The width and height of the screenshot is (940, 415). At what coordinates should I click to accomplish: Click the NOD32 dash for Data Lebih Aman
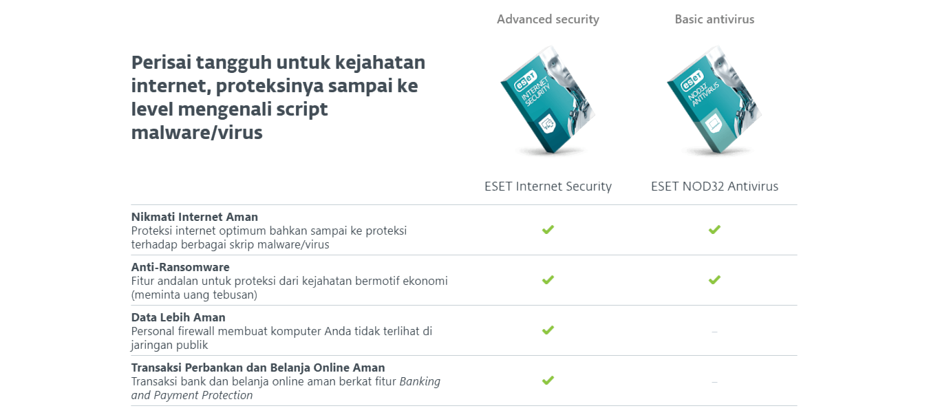(714, 332)
